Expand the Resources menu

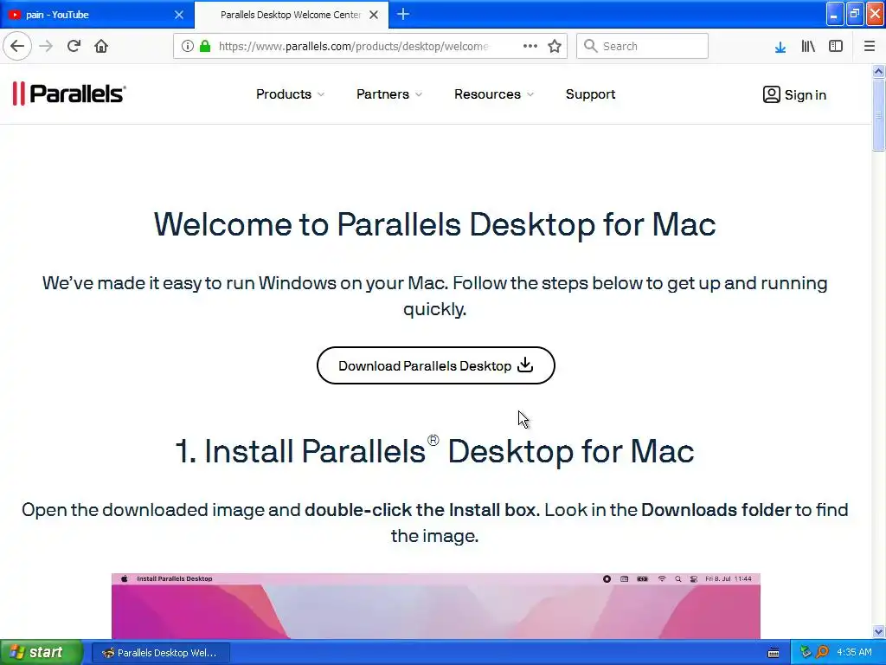494,94
